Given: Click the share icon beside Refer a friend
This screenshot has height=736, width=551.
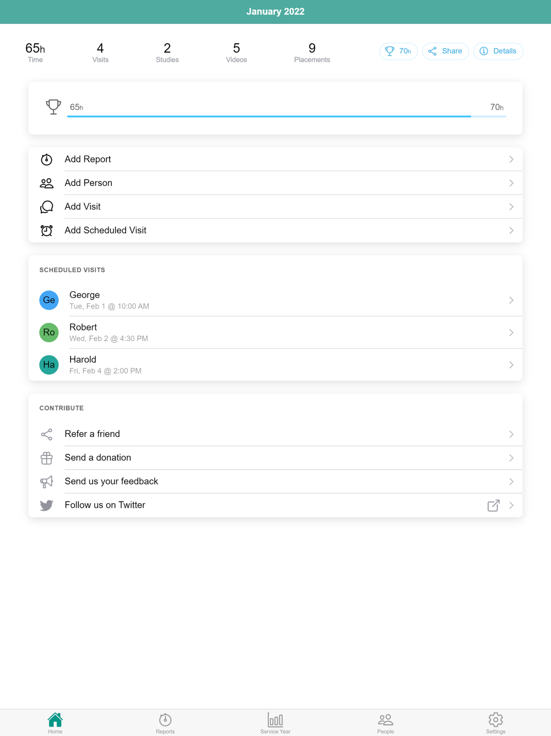Looking at the screenshot, I should click(x=47, y=434).
